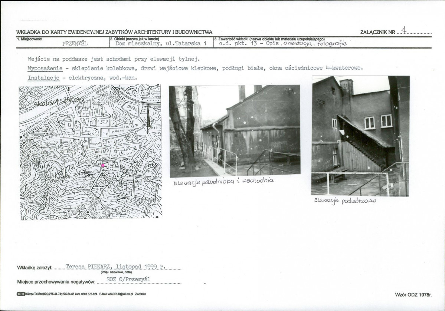The width and height of the screenshot is (445, 311).
Task: Click caption Elewacje południowa i wschodnia
Action: pos(223,182)
